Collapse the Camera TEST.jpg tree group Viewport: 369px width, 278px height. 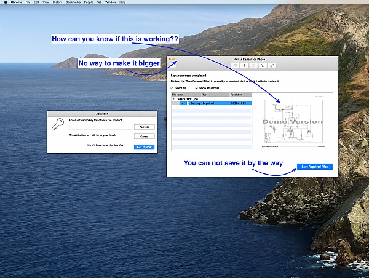pyautogui.click(x=173, y=98)
